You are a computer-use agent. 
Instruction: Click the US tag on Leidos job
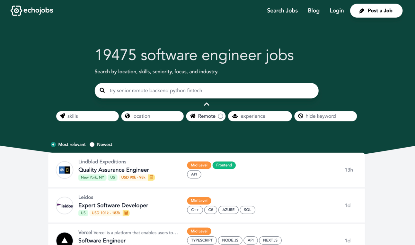point(83,213)
